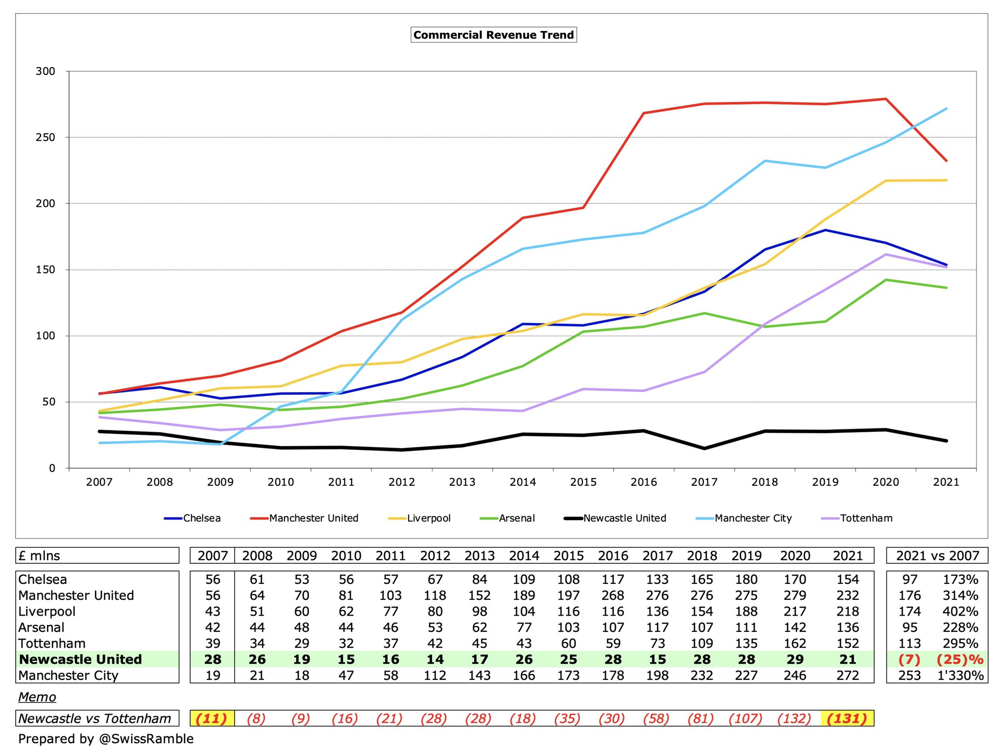Screen dimensions: 1003x748
Task: Select the Manchester United legend entry
Action: pos(304,518)
